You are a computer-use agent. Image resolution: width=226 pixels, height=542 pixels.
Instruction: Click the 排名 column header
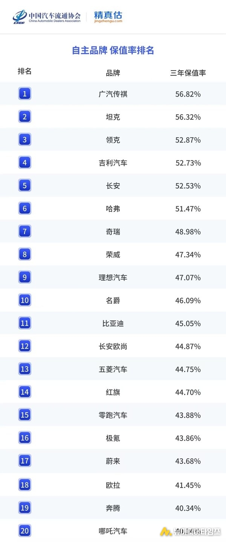(24, 71)
